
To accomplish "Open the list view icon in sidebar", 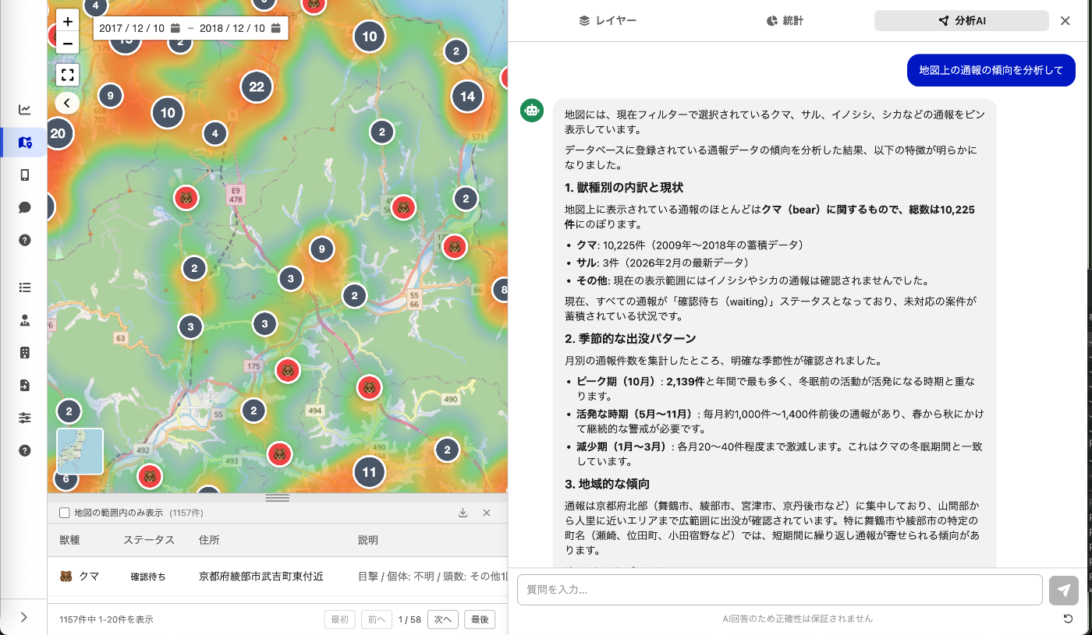I will coord(24,288).
